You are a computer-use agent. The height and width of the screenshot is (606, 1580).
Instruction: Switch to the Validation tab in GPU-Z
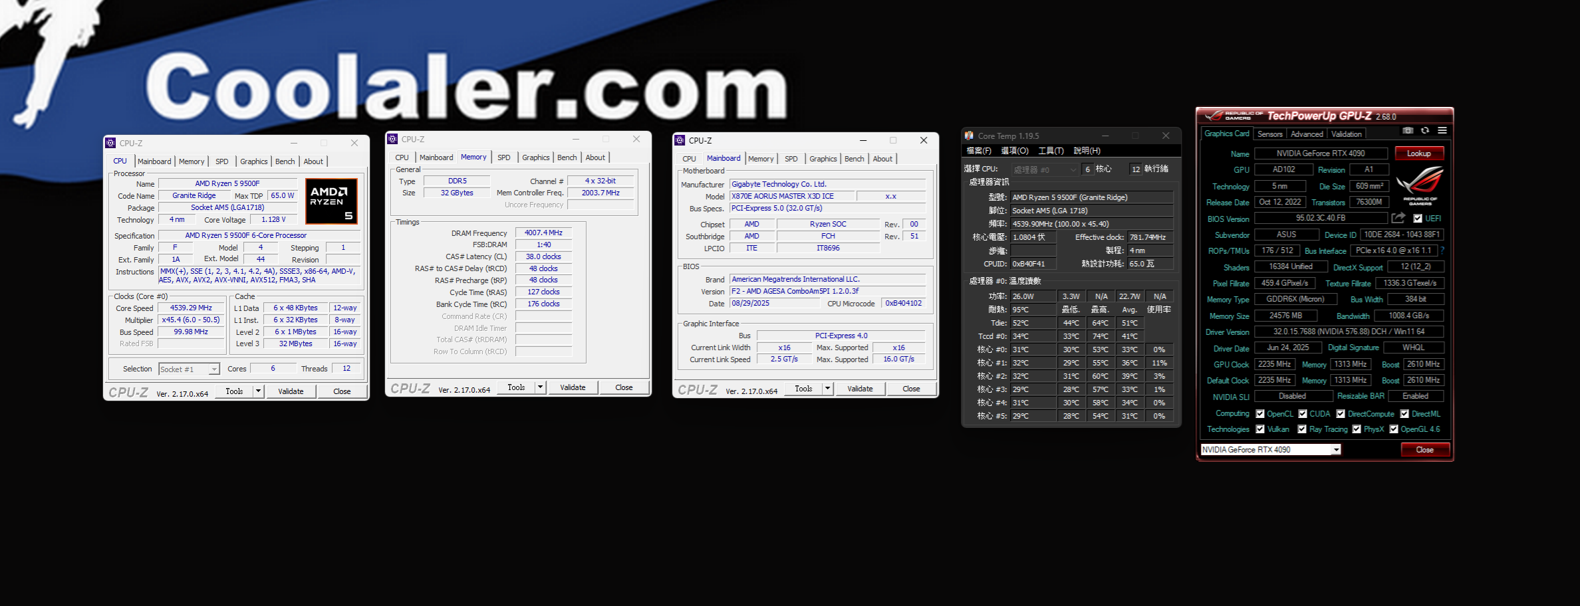(x=1347, y=134)
